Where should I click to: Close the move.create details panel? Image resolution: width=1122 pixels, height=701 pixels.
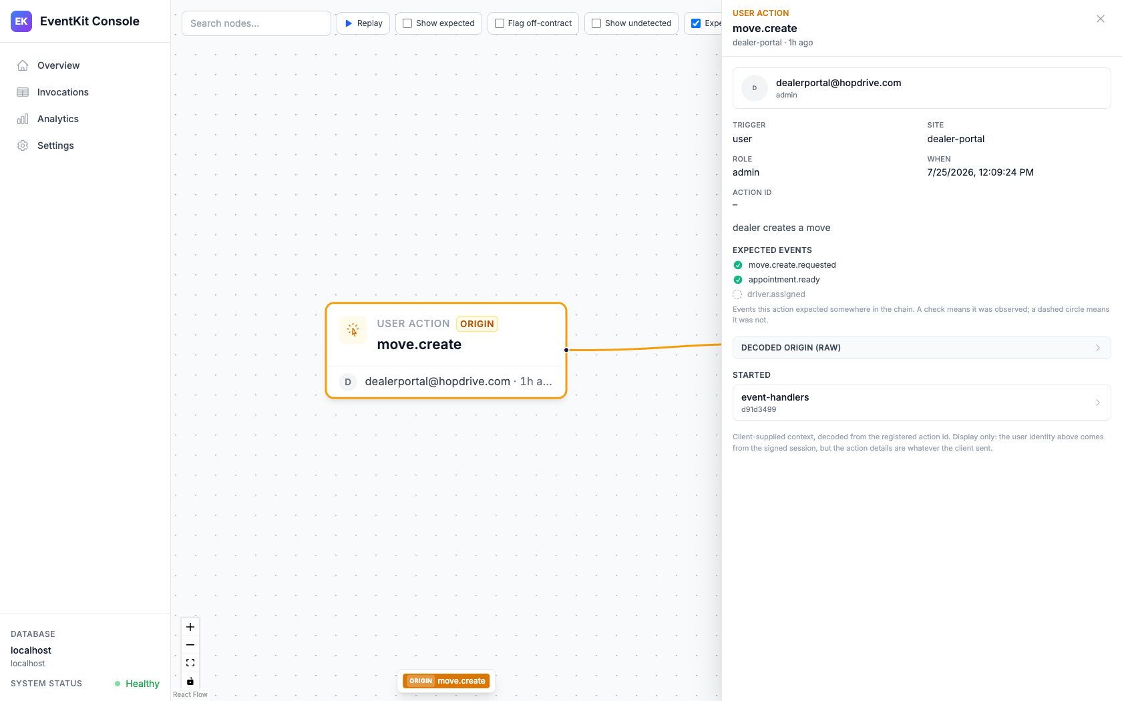[x=1101, y=19]
